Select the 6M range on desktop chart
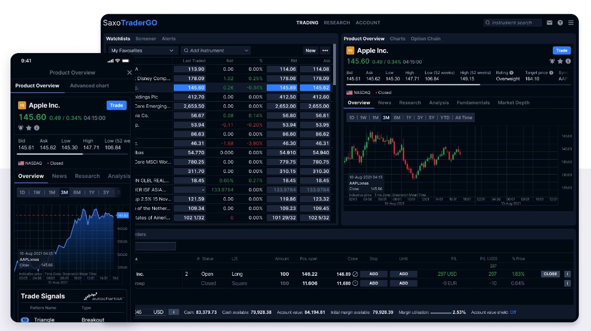This screenshot has width=591, height=331. click(x=397, y=118)
